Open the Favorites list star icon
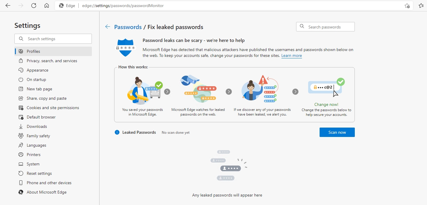 (x=420, y=6)
